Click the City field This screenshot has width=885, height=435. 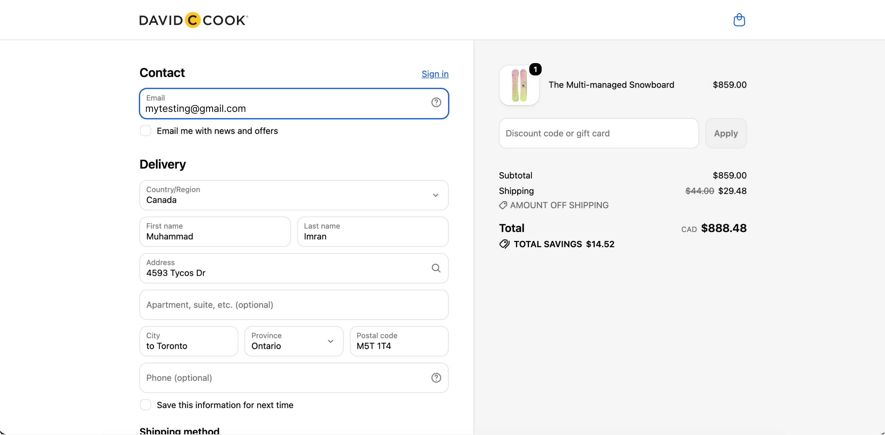pos(189,341)
